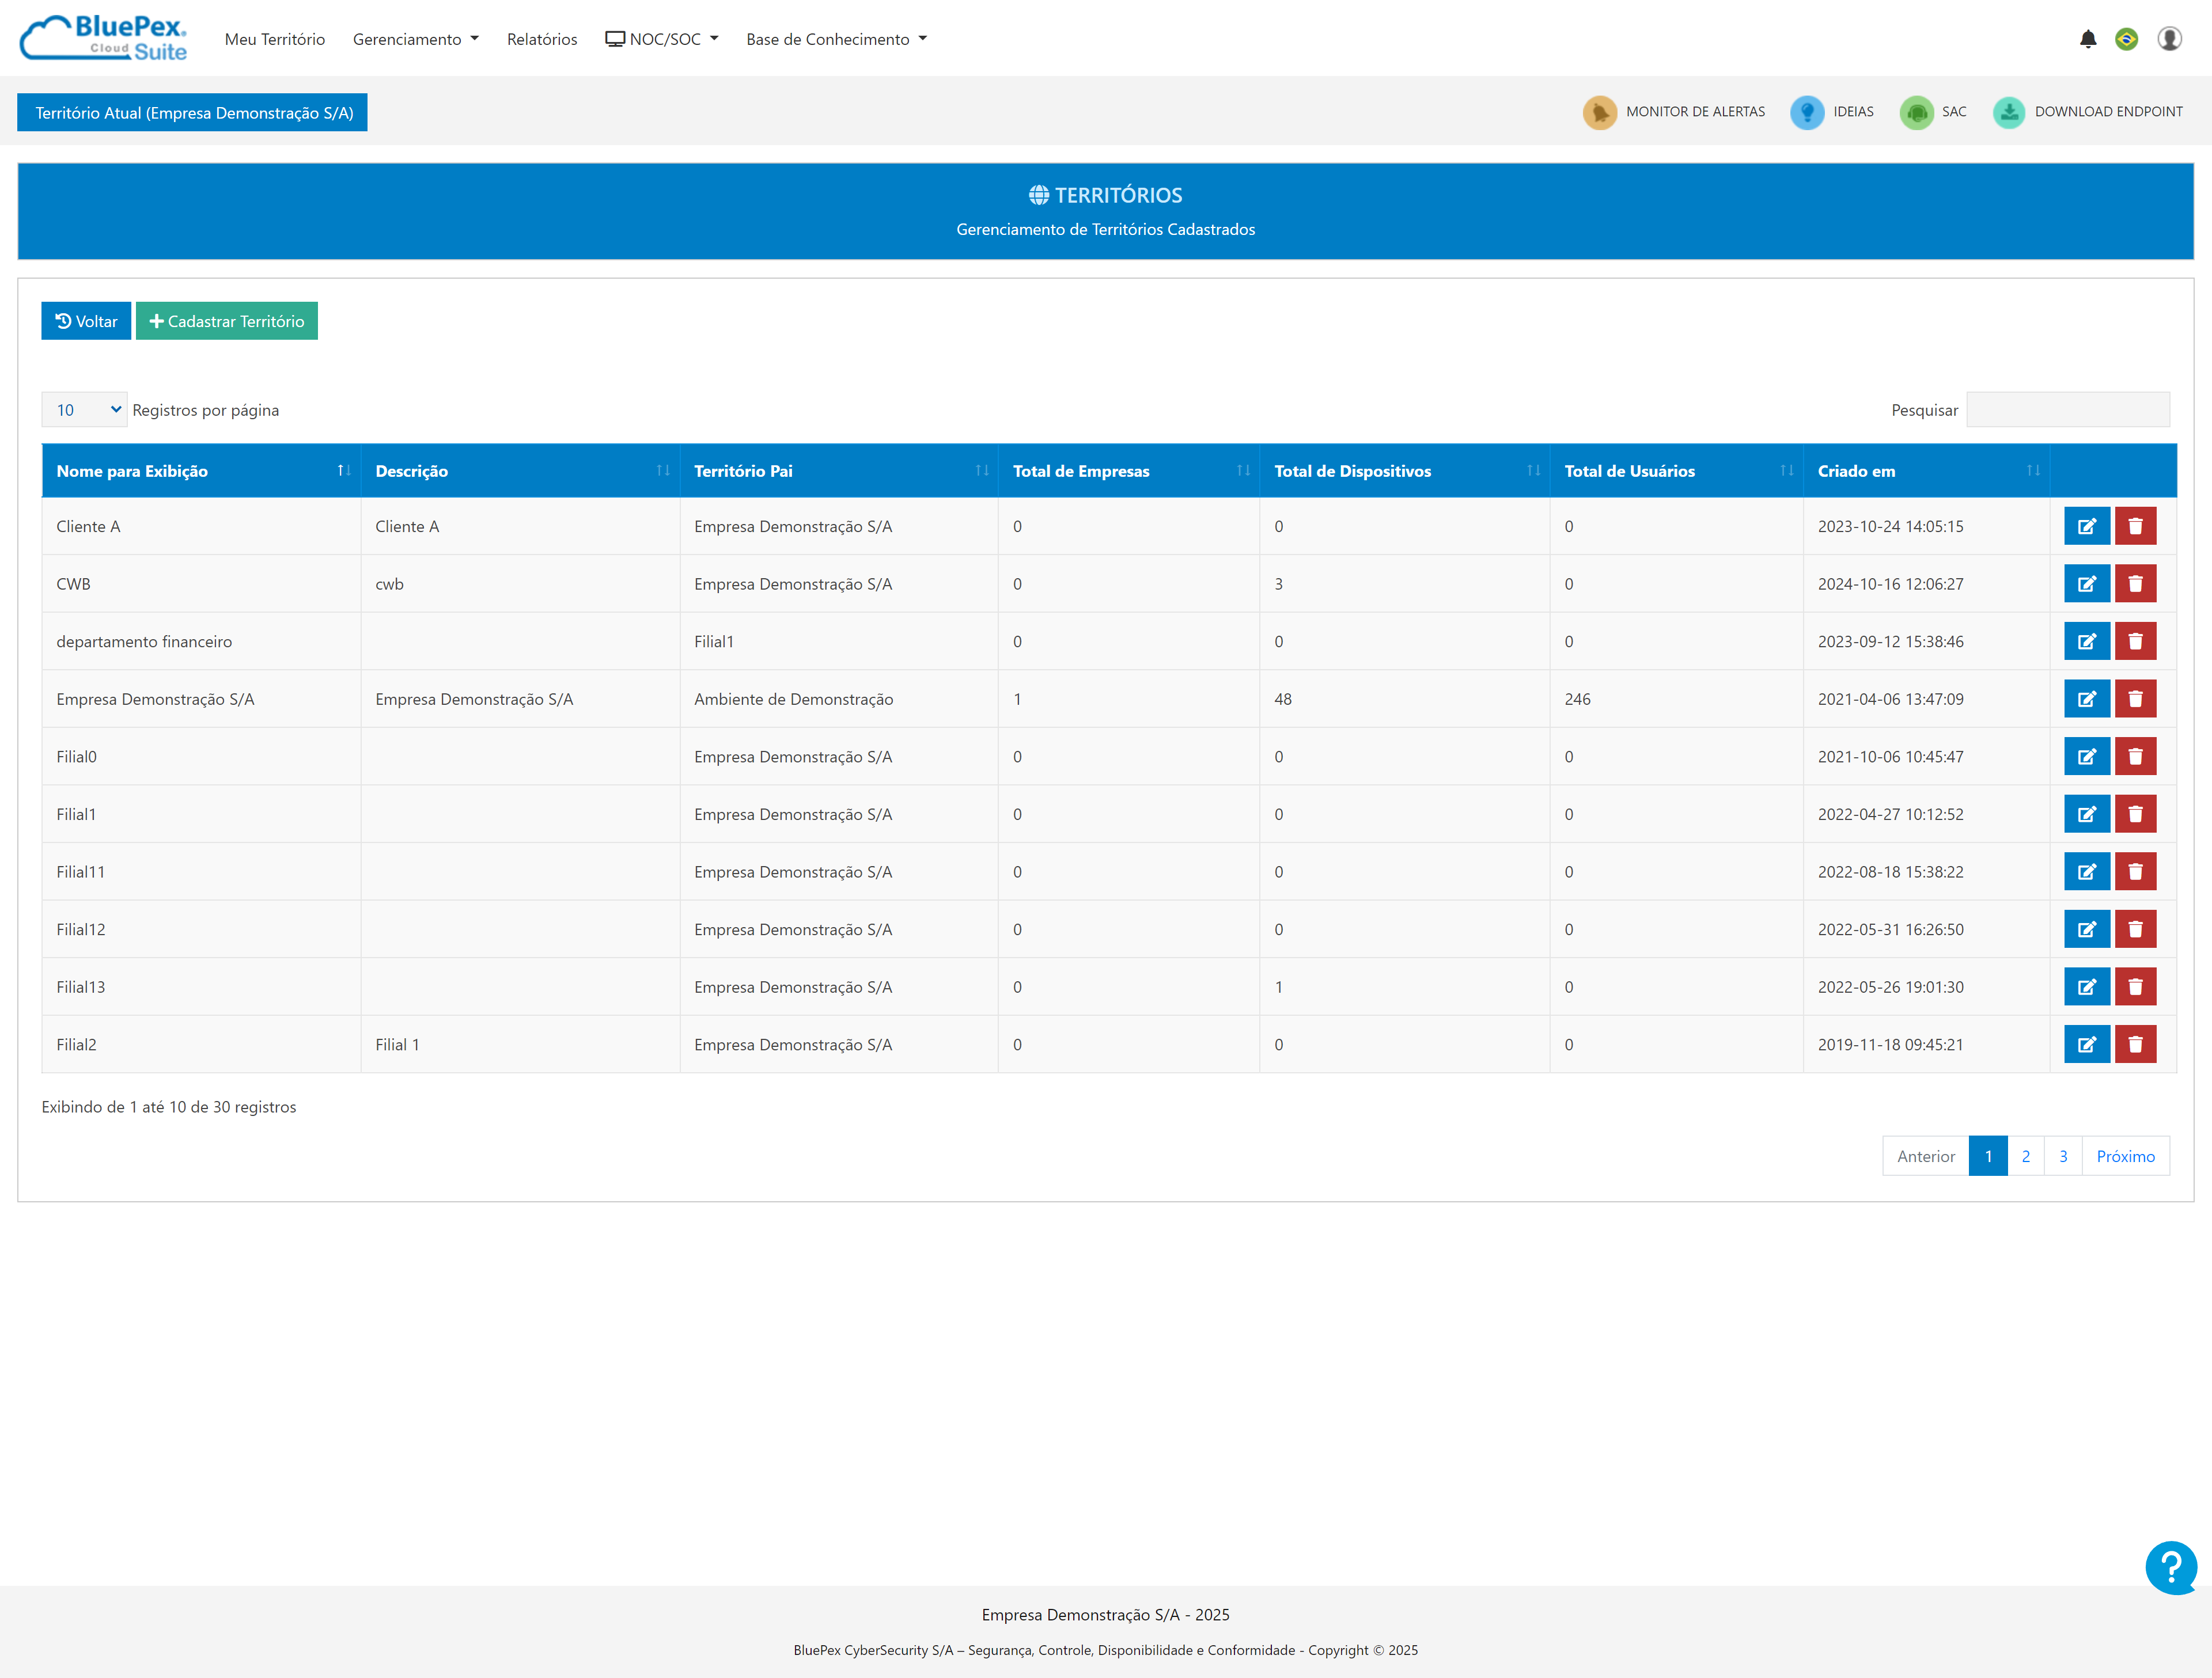The height and width of the screenshot is (1678, 2212).
Task: Sort by Total de Empresas column
Action: point(1129,470)
